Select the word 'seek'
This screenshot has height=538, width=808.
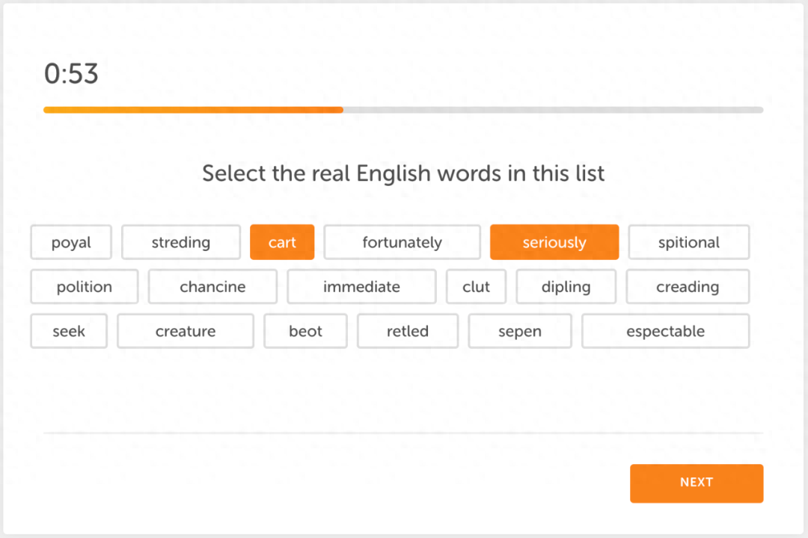point(69,331)
